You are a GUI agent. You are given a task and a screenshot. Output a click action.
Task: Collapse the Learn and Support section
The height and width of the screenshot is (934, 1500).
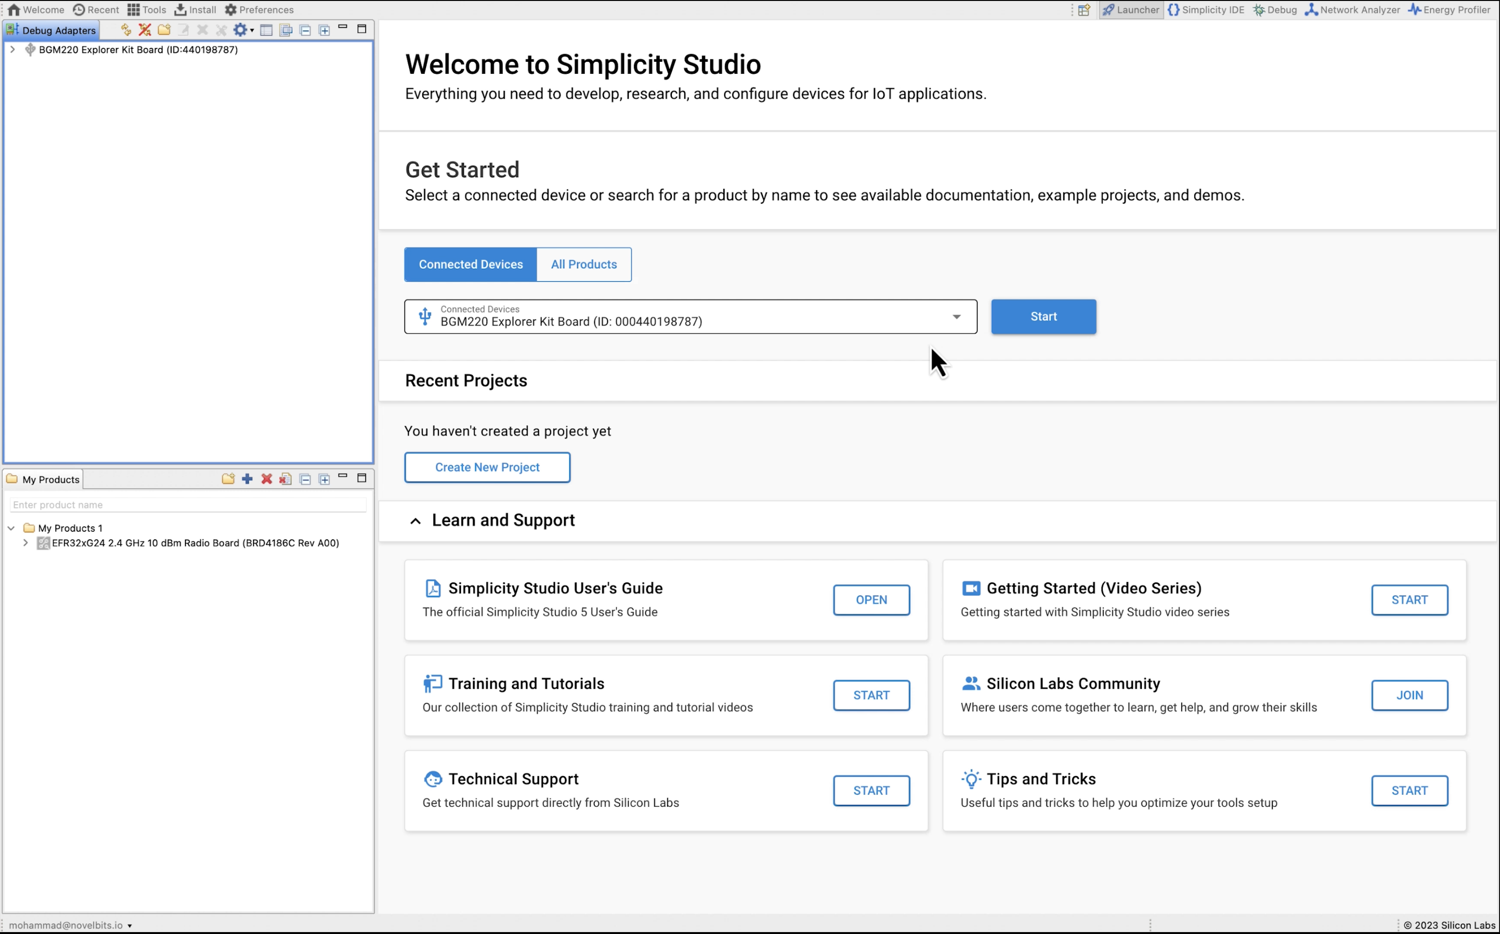click(x=415, y=521)
